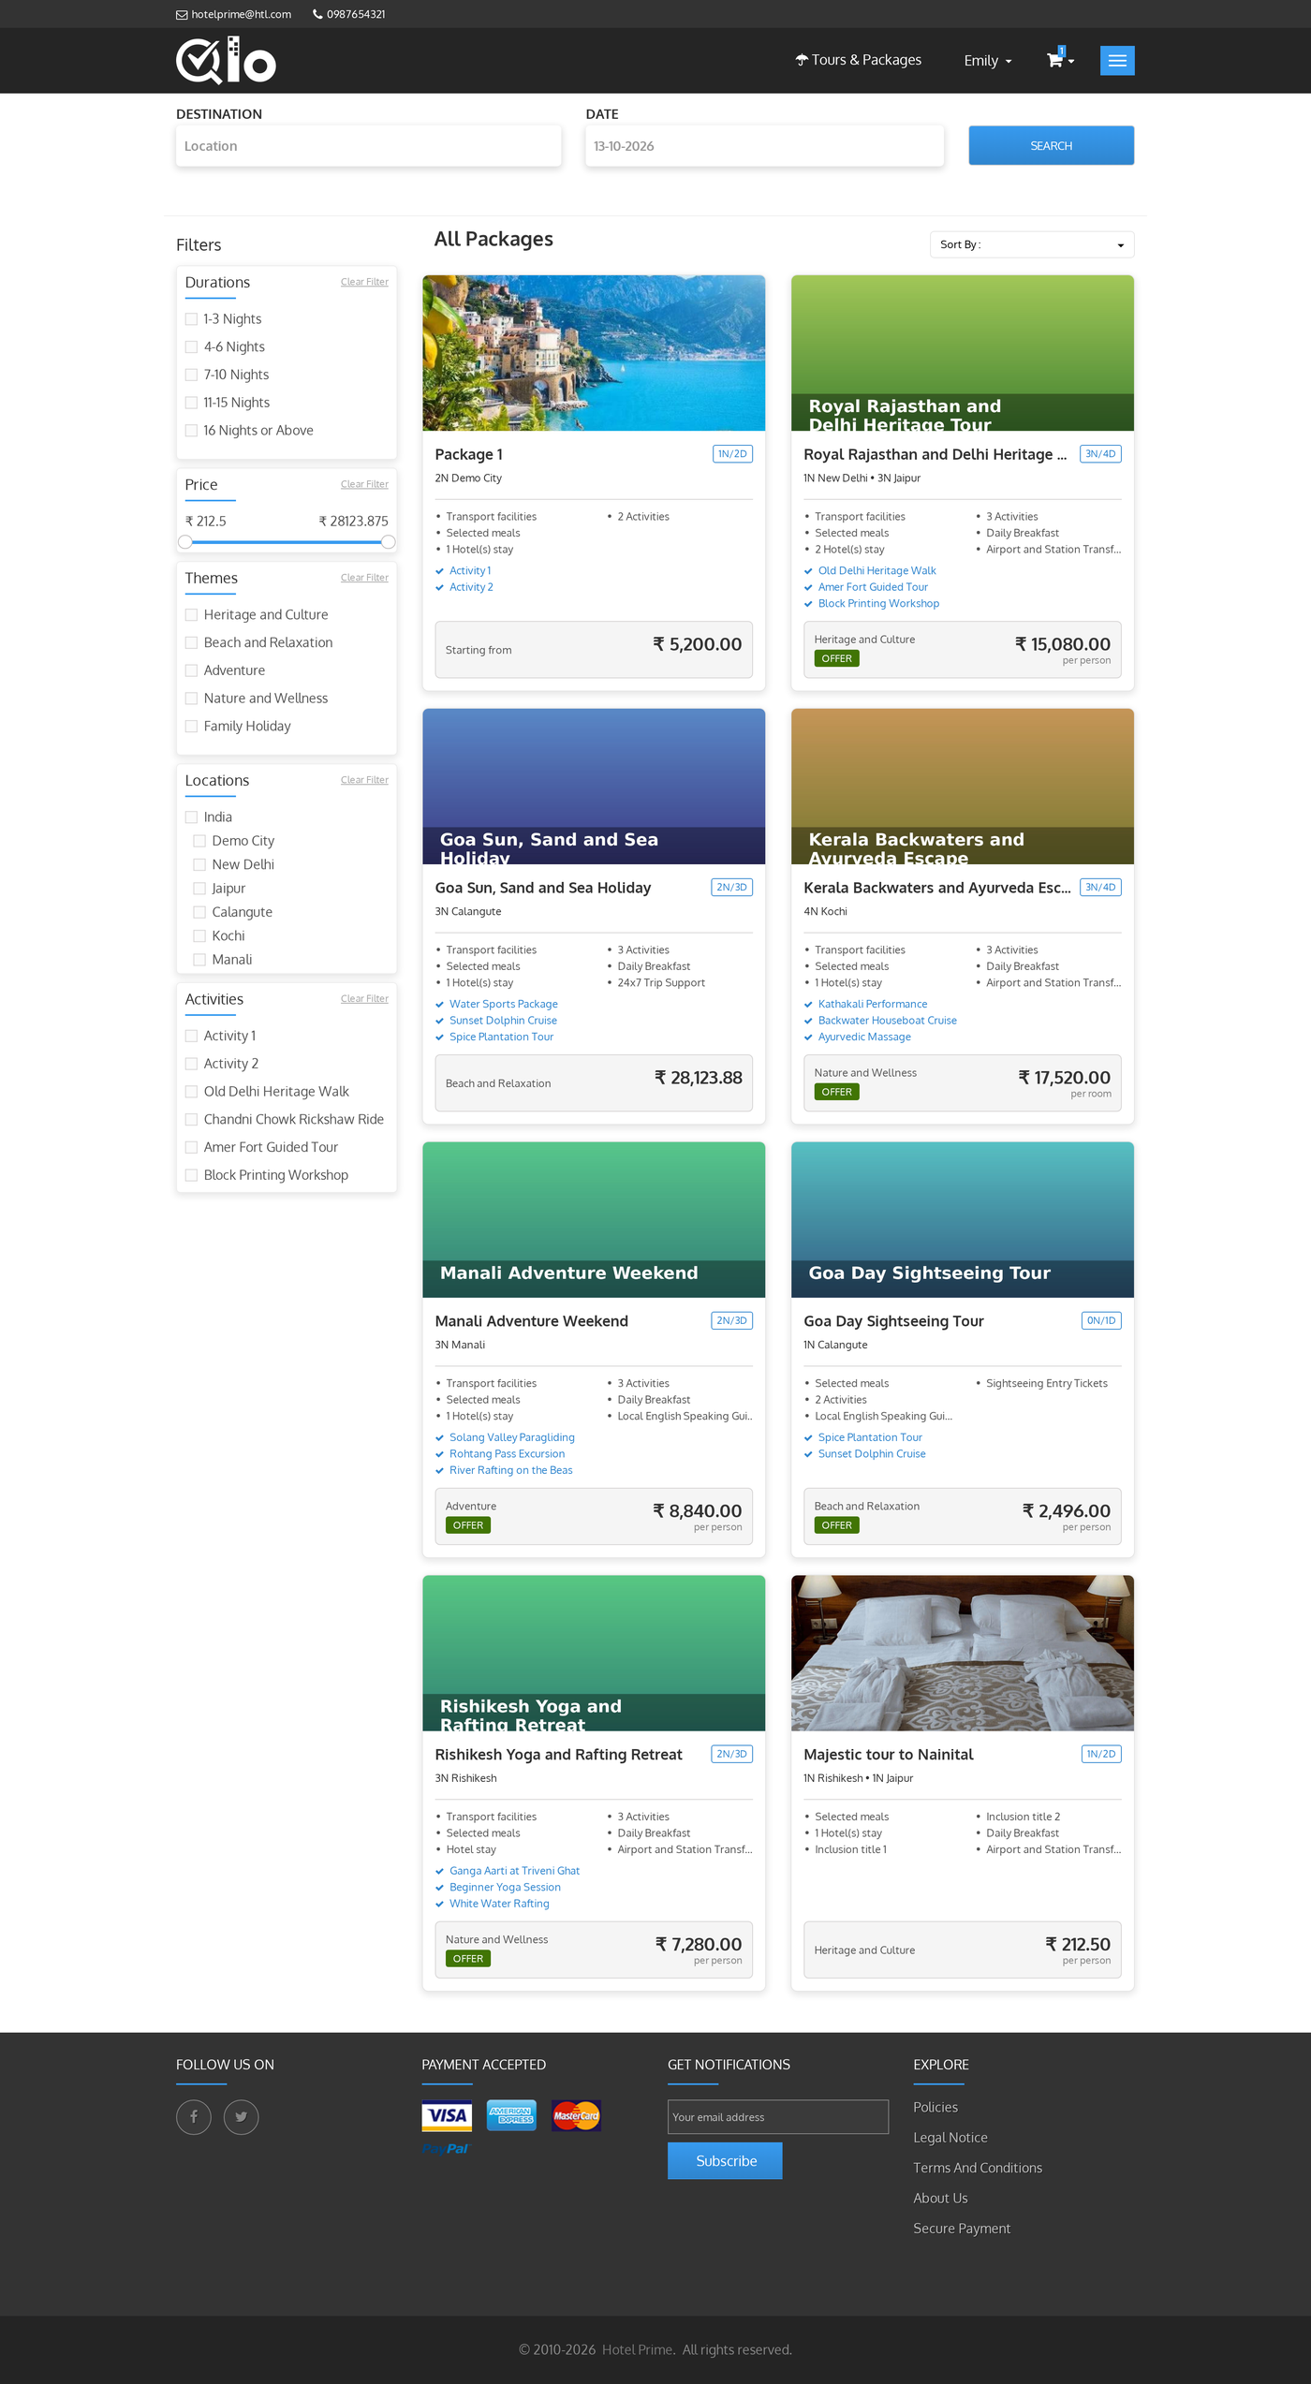The image size is (1311, 2384).
Task: Click the Package 1 coastal town thumbnail
Action: coord(594,353)
